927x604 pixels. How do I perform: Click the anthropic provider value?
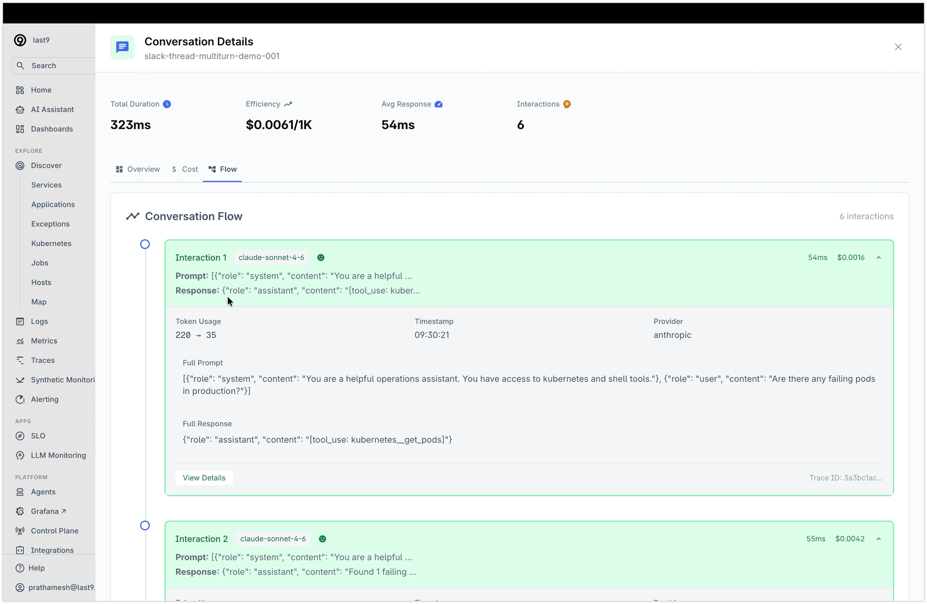672,335
